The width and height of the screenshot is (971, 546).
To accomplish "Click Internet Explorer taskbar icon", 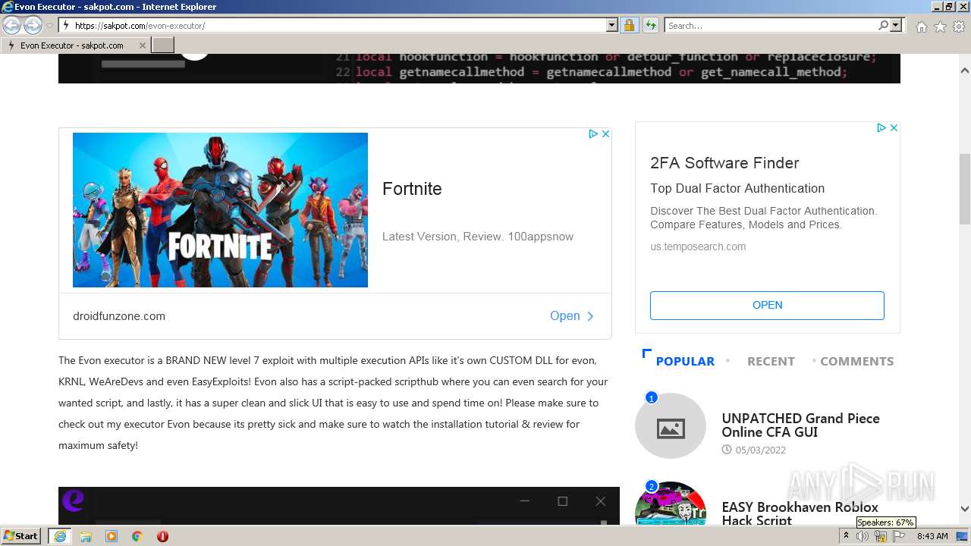I will tap(60, 536).
